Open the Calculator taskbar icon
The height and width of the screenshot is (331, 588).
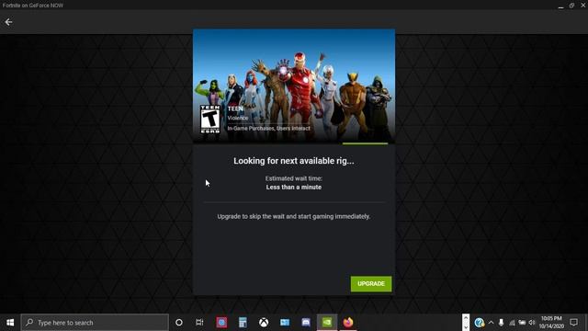pyautogui.click(x=243, y=323)
